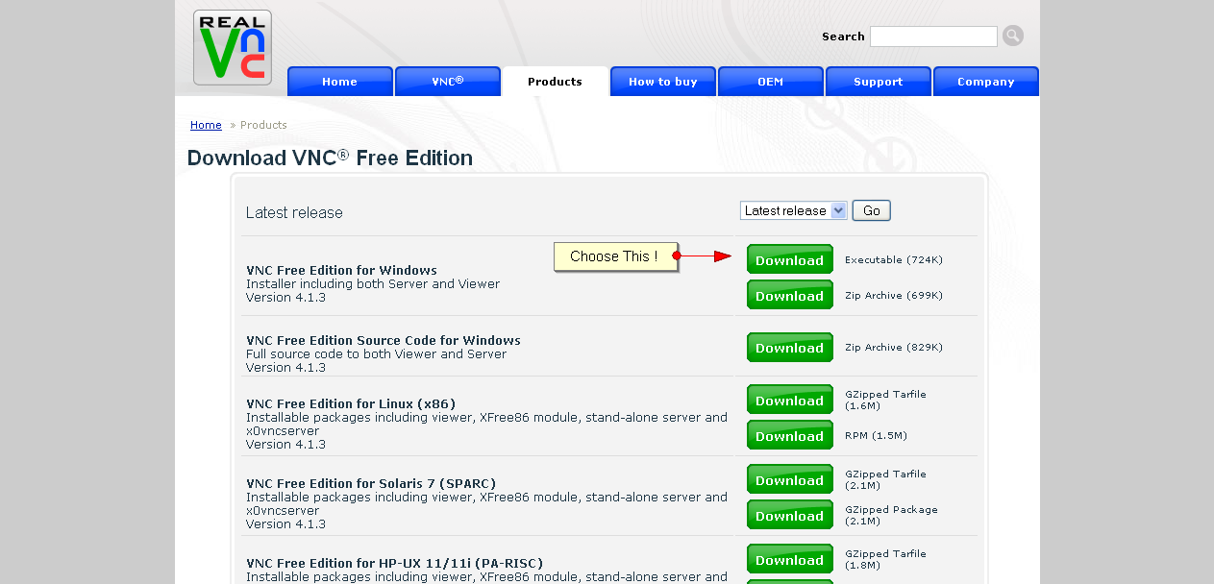Viewport: 1214px width, 584px height.
Task: Click the search magnifier icon
Action: (1013, 36)
